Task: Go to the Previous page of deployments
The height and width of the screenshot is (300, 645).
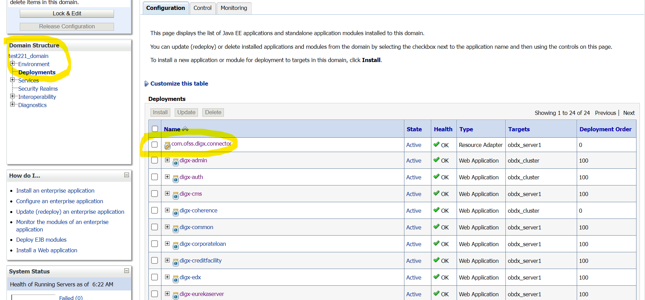Action: point(605,113)
